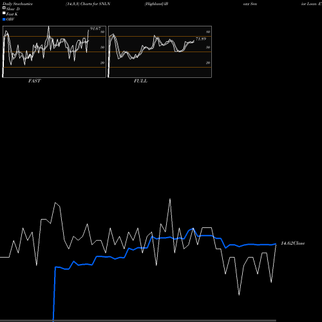Click the FULL stochastic chart thumbnail
Viewport: 322px width, 322px height.
[x=160, y=52]
